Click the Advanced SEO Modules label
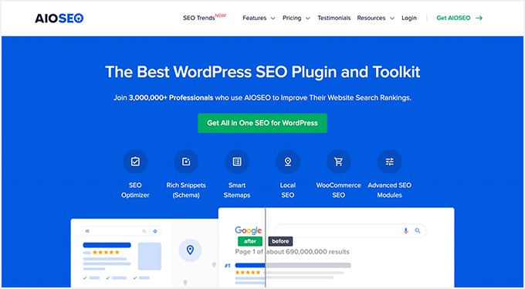 (390, 190)
